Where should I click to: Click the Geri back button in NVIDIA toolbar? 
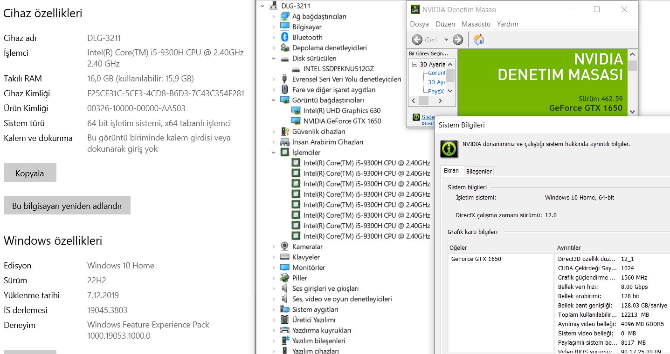click(x=425, y=40)
